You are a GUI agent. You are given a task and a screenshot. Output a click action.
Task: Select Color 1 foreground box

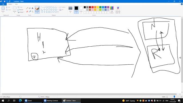click(x=76, y=9)
